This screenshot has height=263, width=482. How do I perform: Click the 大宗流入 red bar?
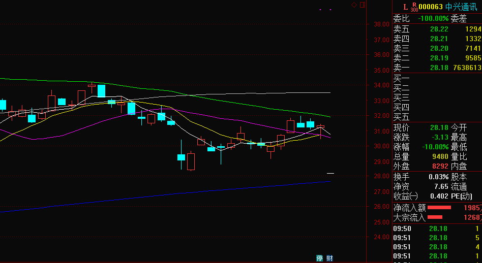[435, 217]
